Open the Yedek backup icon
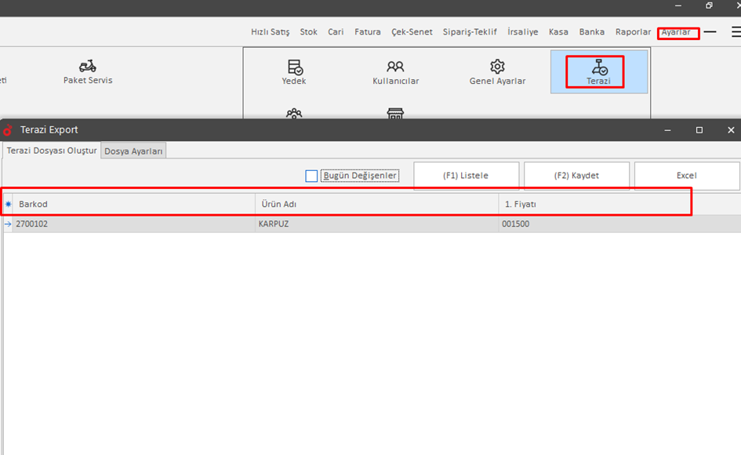Image resolution: width=741 pixels, height=455 pixels. pyautogui.click(x=295, y=67)
